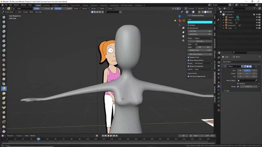The height and width of the screenshot is (147, 262).
Task: Click the Set Origin button
Action: 200,41
